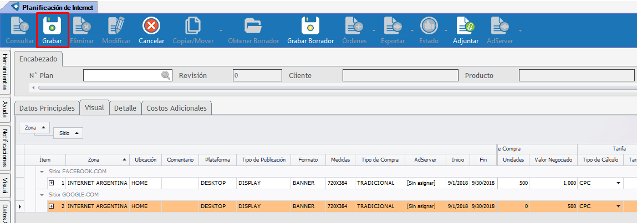Screen dimensions: 637x223
Task: Switch to the Detalle tab
Action: click(125, 108)
